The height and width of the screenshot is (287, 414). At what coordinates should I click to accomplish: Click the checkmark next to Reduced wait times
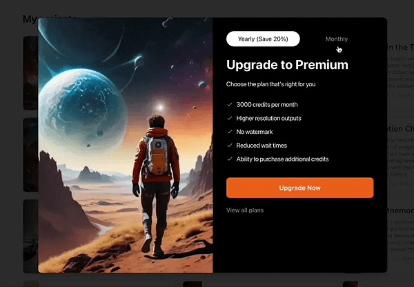pyautogui.click(x=230, y=145)
